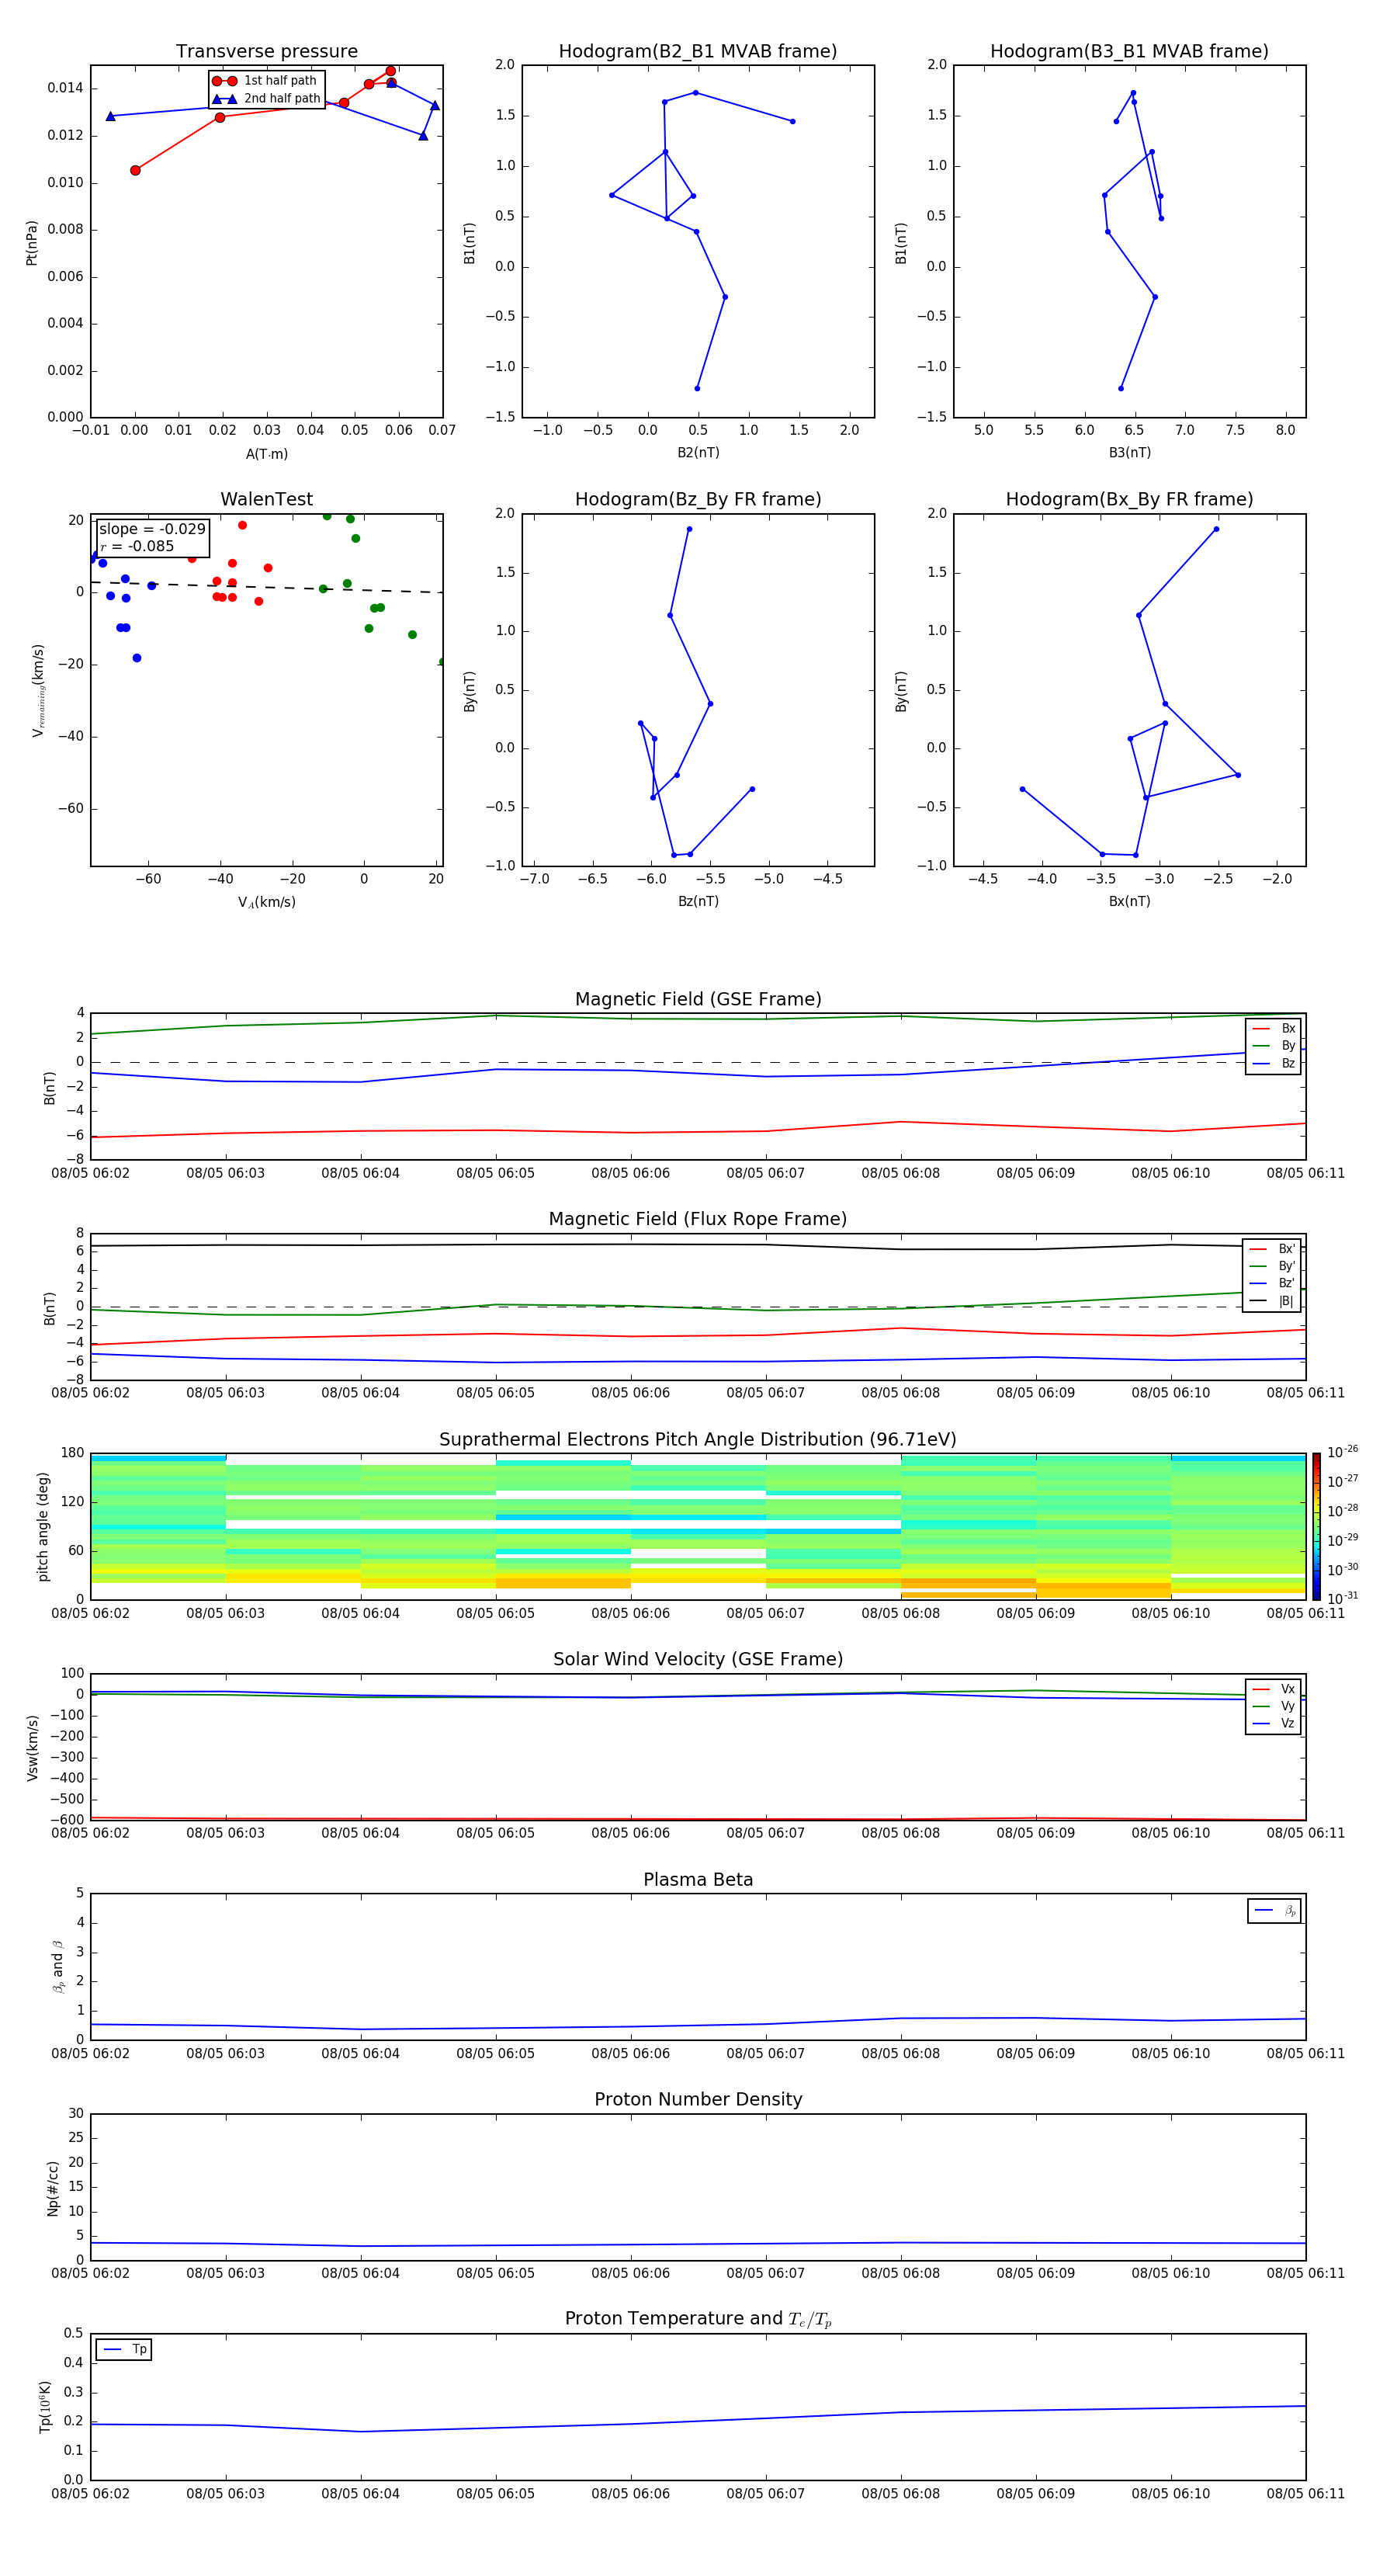
Task: Click the 'r = -0.085' annotation
Action: tap(137, 546)
